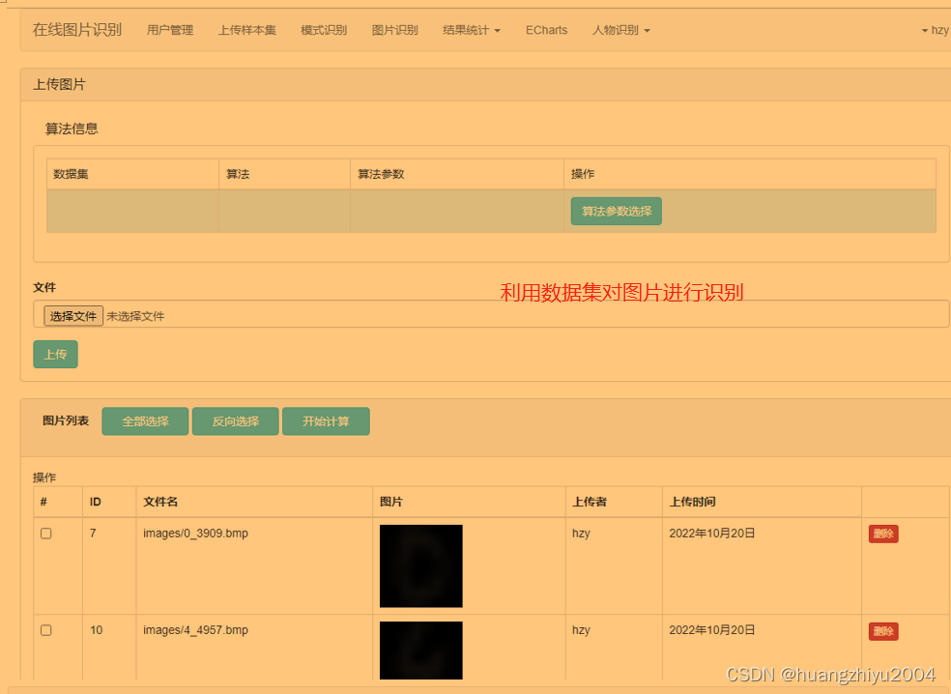951x694 pixels.
Task: Open the ECharts nav item
Action: coord(546,30)
